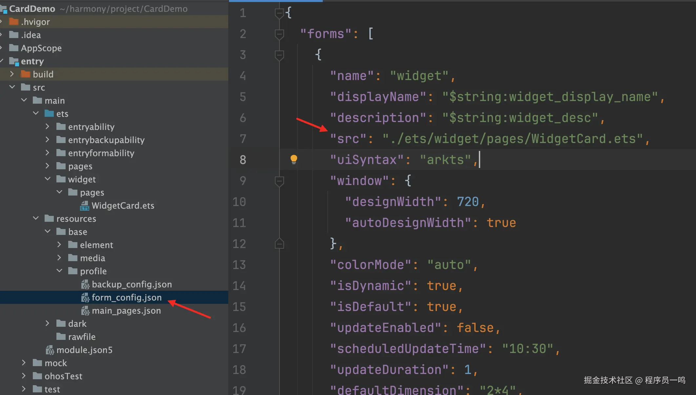
Task: Collapse the profile folder
Action: click(59, 271)
